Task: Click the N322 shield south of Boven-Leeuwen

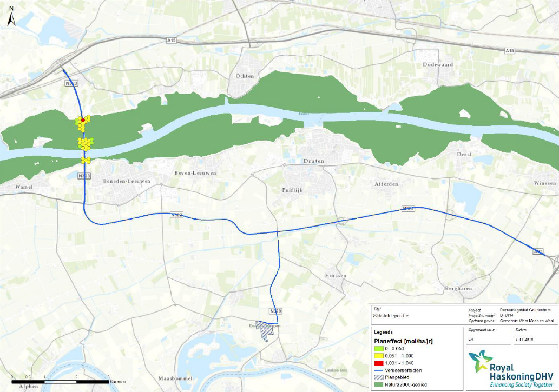Action: point(176,215)
